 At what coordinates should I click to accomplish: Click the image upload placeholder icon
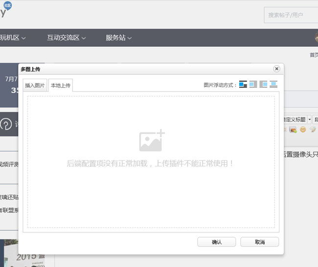152,141
